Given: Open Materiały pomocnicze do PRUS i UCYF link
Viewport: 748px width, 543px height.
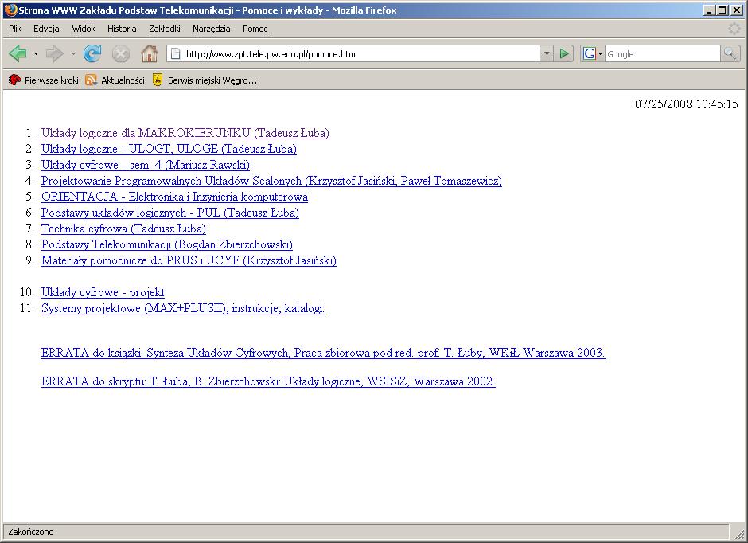Looking at the screenshot, I should click(x=189, y=260).
